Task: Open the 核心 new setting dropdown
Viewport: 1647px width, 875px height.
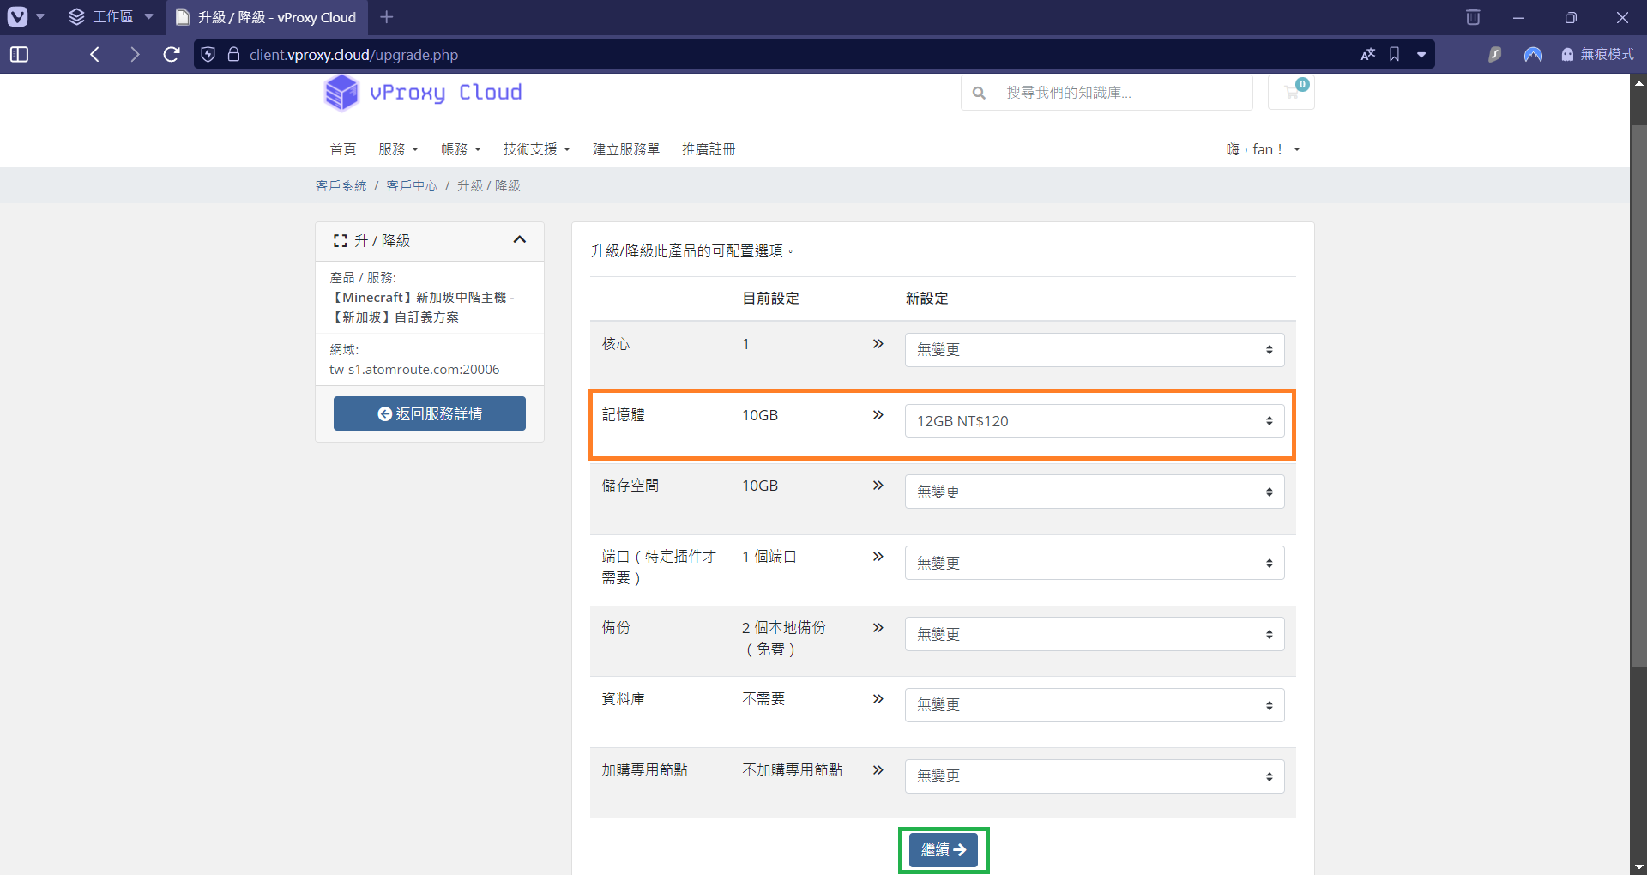Action: pos(1094,350)
